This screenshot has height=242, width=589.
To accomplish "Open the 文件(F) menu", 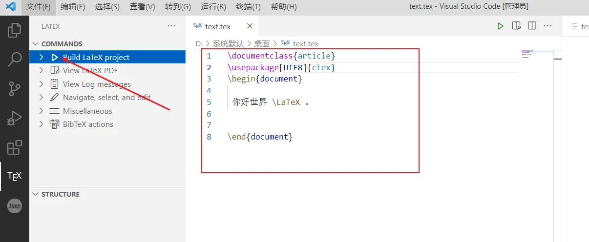I will (39, 7).
